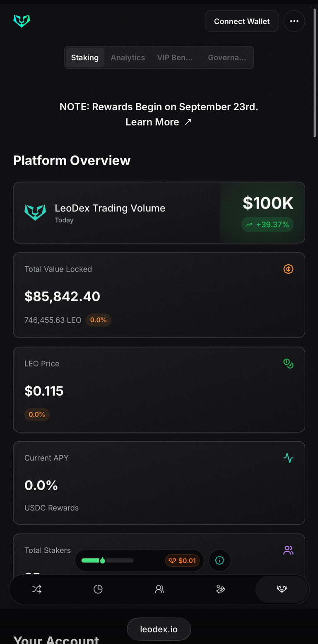
Task: Select the Governance tab
Action: (x=227, y=58)
